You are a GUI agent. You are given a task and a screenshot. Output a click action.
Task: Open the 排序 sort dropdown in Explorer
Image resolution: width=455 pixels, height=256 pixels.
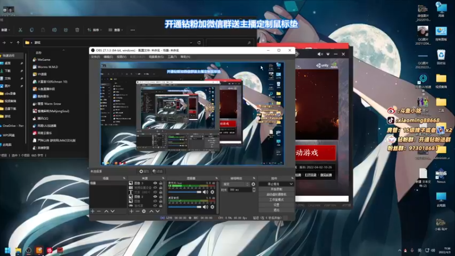pos(94,30)
